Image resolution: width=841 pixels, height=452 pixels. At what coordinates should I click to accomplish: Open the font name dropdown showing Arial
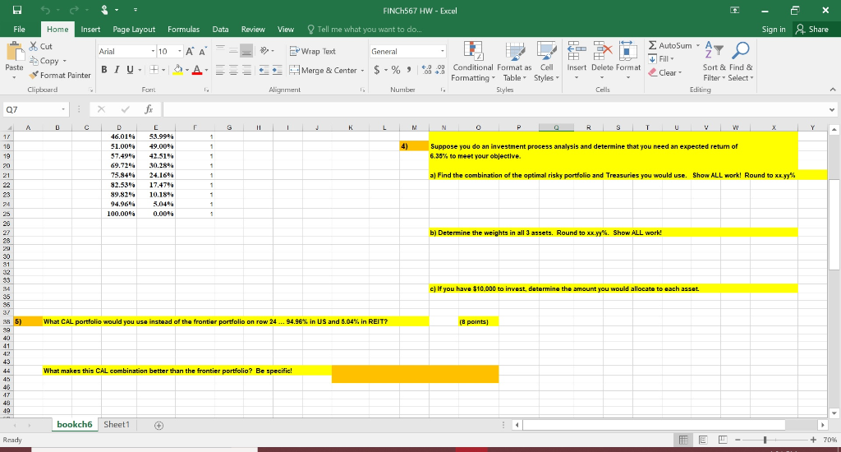pyautogui.click(x=152, y=52)
